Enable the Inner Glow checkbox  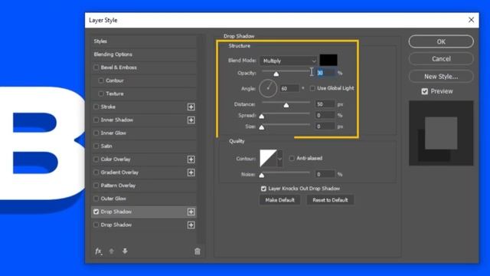96,133
